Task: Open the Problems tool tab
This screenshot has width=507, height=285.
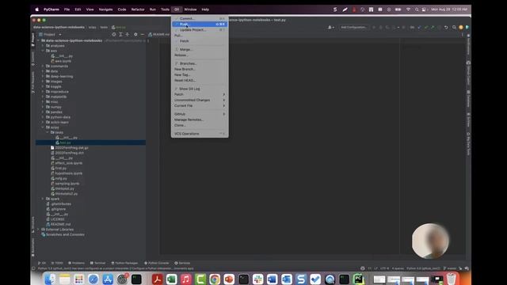Action: (76, 263)
